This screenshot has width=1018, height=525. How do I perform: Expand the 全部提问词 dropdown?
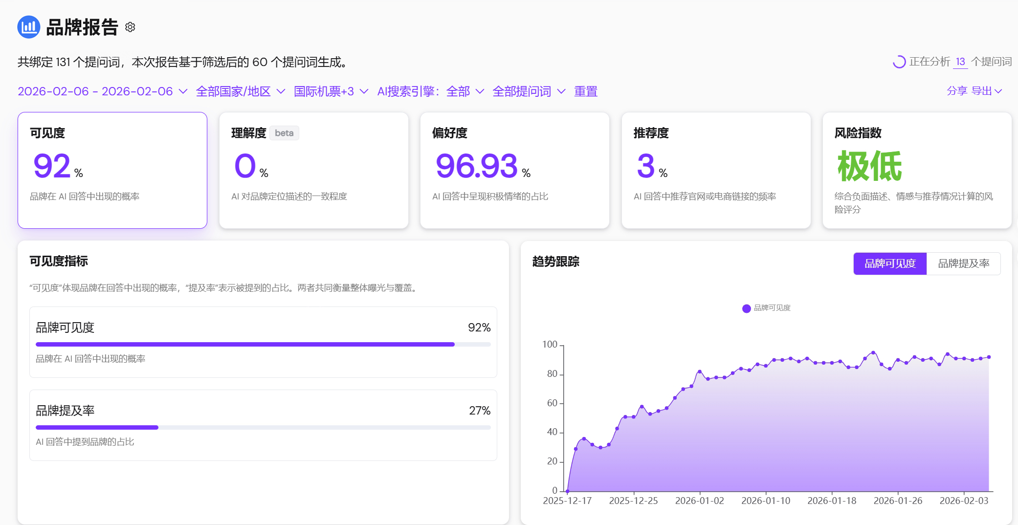[529, 91]
